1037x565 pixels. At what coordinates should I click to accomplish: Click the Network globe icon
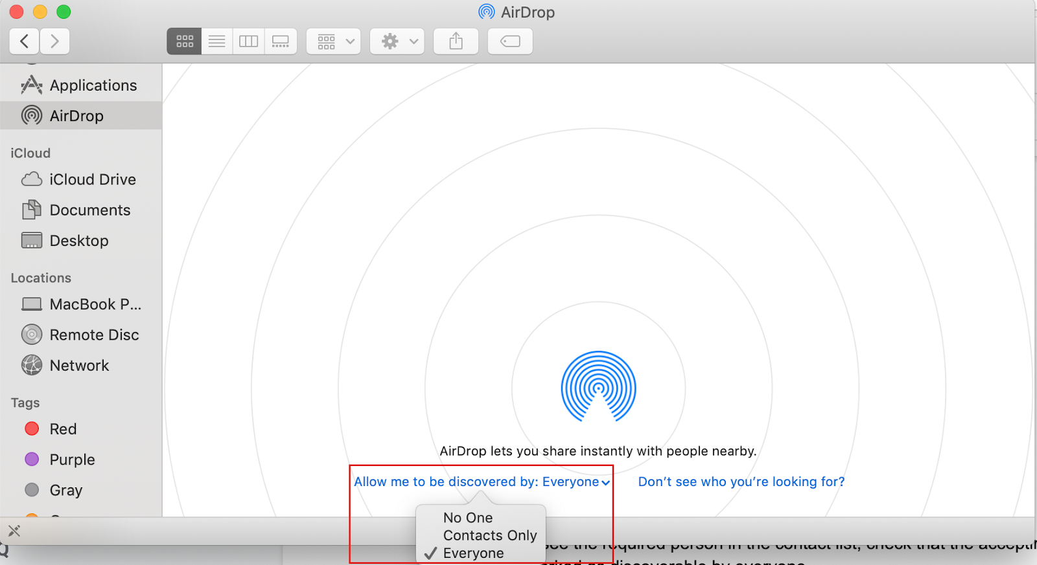click(32, 365)
